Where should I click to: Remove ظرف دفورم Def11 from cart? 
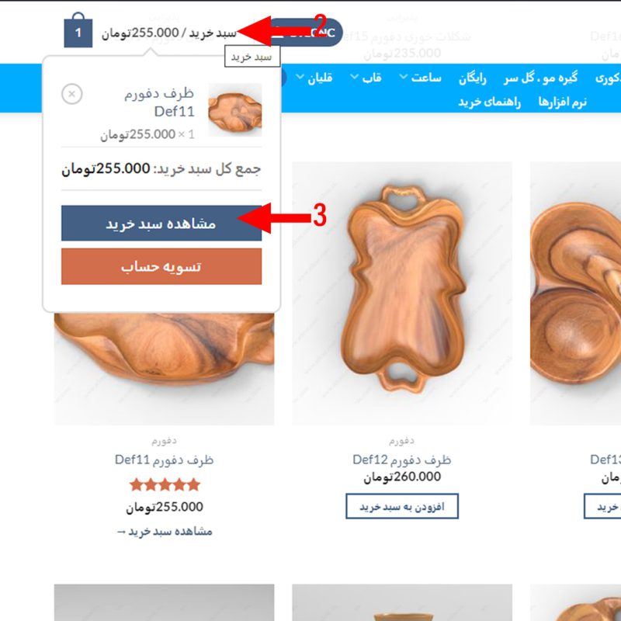pyautogui.click(x=71, y=94)
